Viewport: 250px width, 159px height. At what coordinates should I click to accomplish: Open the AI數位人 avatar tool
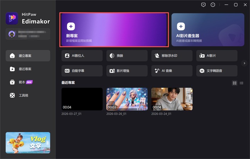[x=82, y=56]
